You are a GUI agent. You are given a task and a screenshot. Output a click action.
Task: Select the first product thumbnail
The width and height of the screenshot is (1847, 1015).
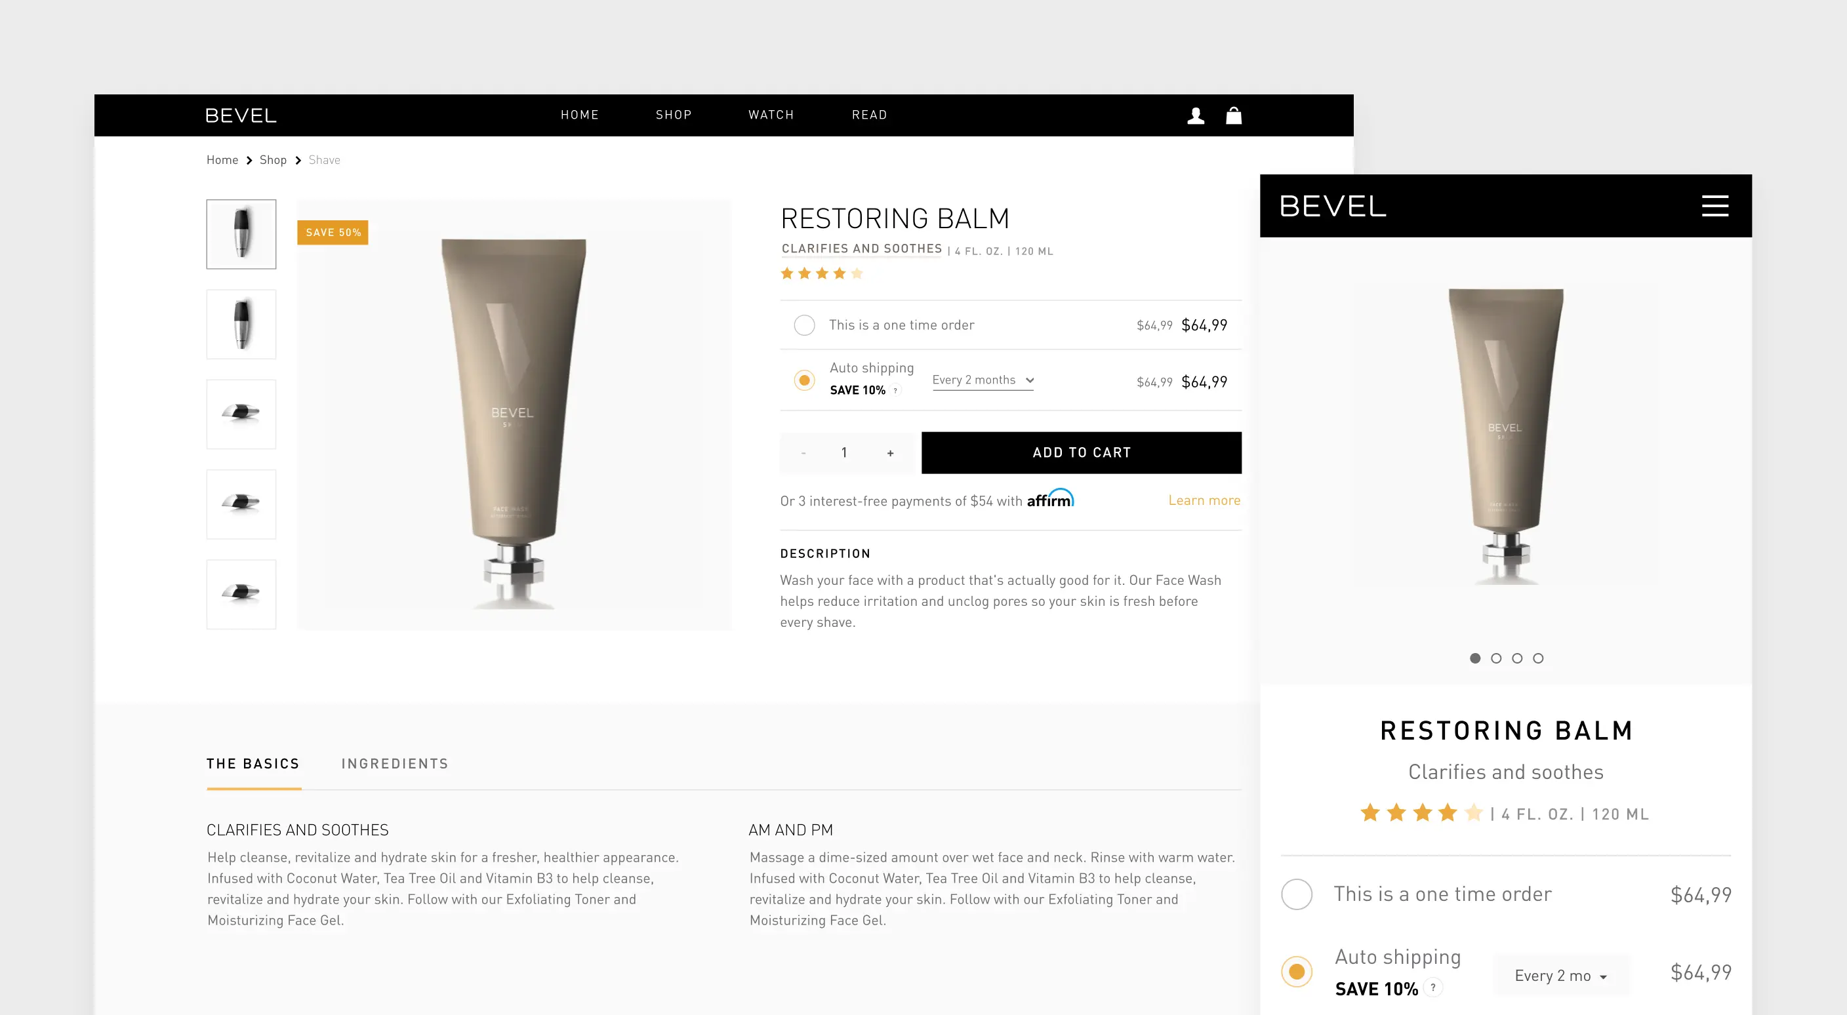click(241, 234)
